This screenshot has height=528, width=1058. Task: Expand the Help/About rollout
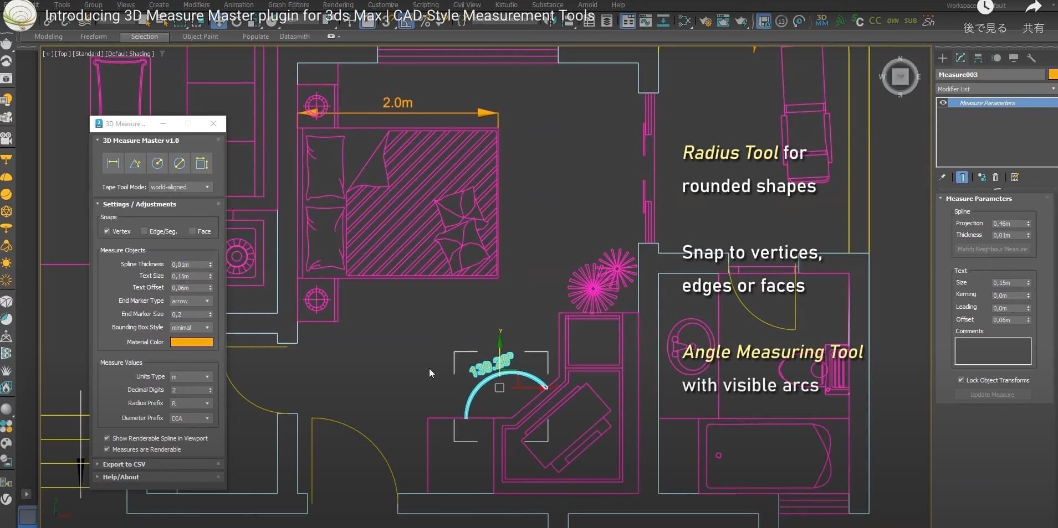click(159, 477)
